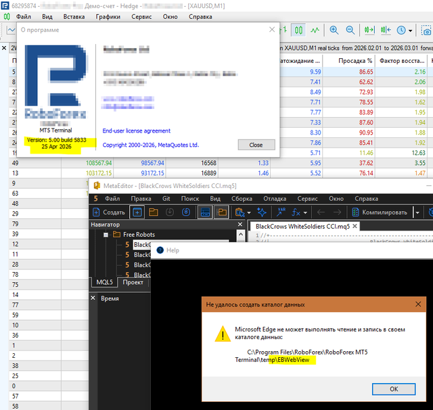Viewport: 433px width, 410px height.
Task: Collapse the Free Robots folder
Action: point(107,235)
